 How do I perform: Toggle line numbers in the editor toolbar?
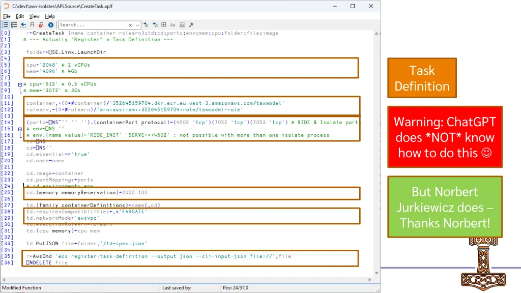pos(5,25)
